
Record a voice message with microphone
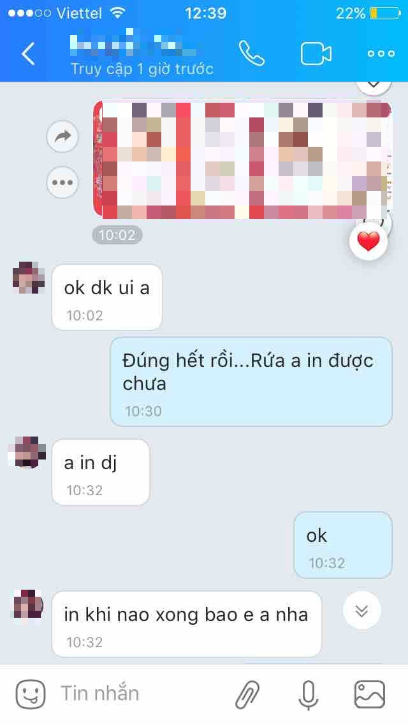coord(309,694)
